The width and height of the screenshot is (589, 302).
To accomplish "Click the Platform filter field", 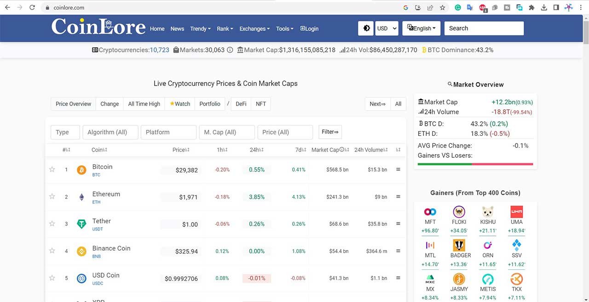I will tap(168, 132).
